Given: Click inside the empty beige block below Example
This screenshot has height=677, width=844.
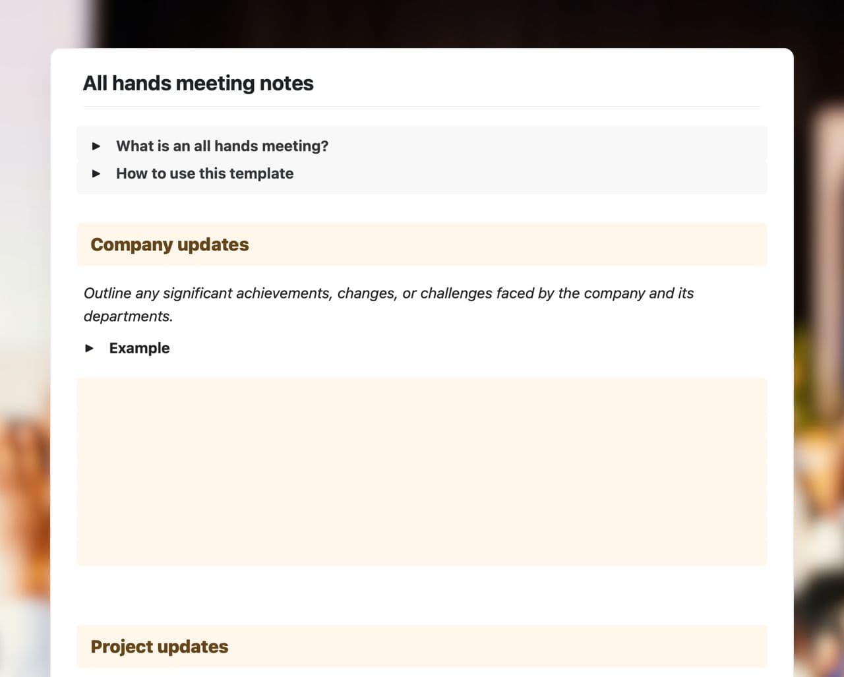Looking at the screenshot, I should tap(422, 471).
